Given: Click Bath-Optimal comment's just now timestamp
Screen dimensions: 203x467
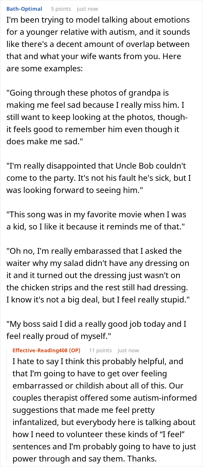Looking at the screenshot, I should pyautogui.click(x=87, y=9).
